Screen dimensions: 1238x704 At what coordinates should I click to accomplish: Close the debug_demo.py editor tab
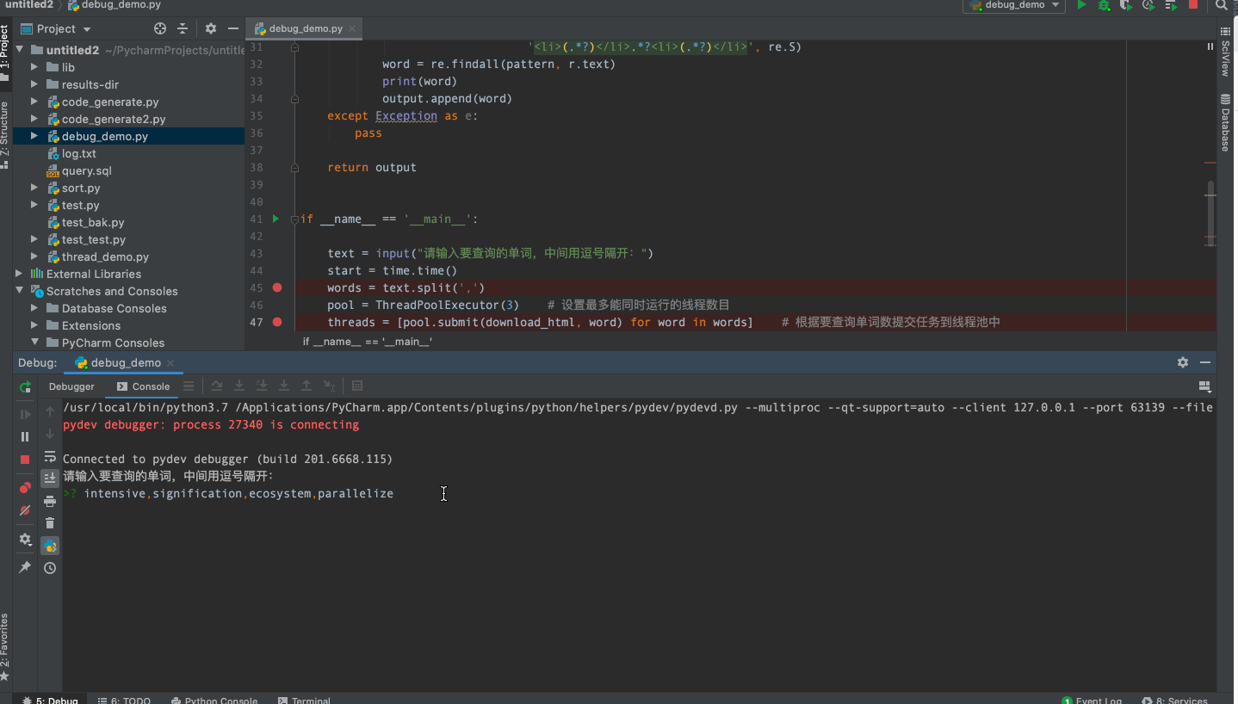tap(352, 28)
